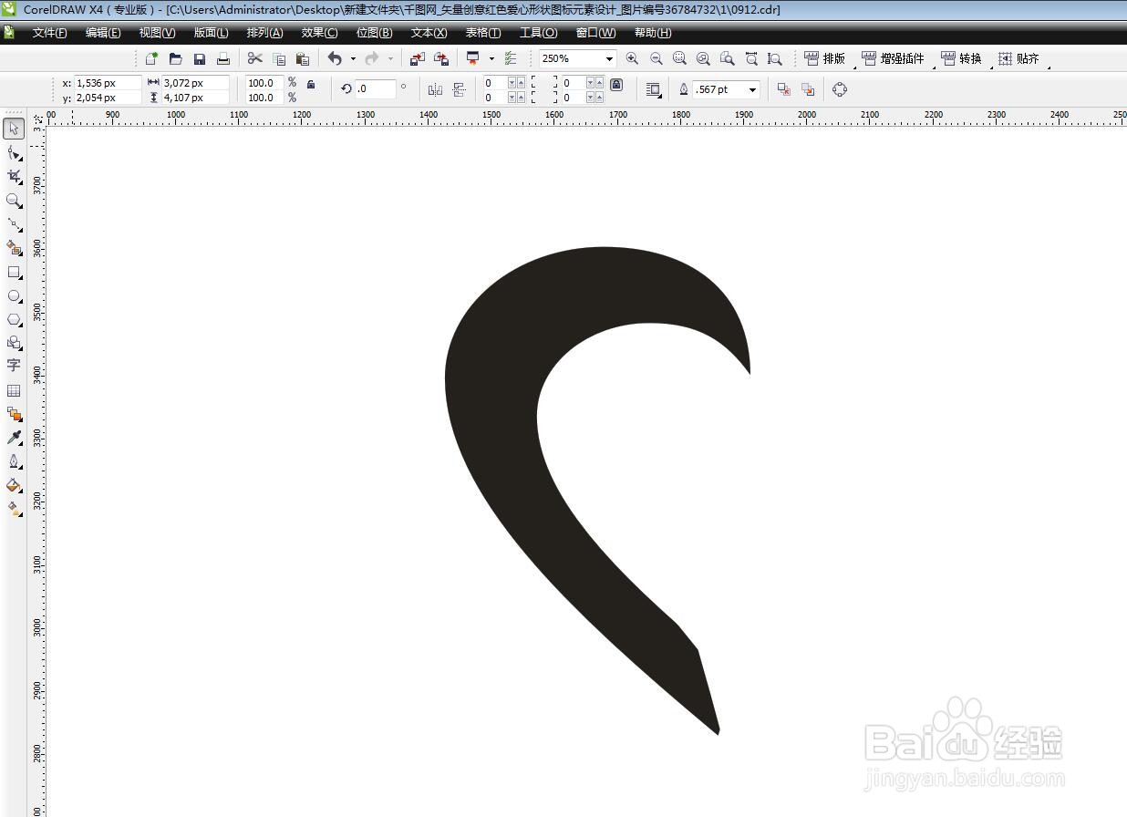Open the 编辑(E) menu
Screen dimensions: 1127x817
pyautogui.click(x=103, y=33)
